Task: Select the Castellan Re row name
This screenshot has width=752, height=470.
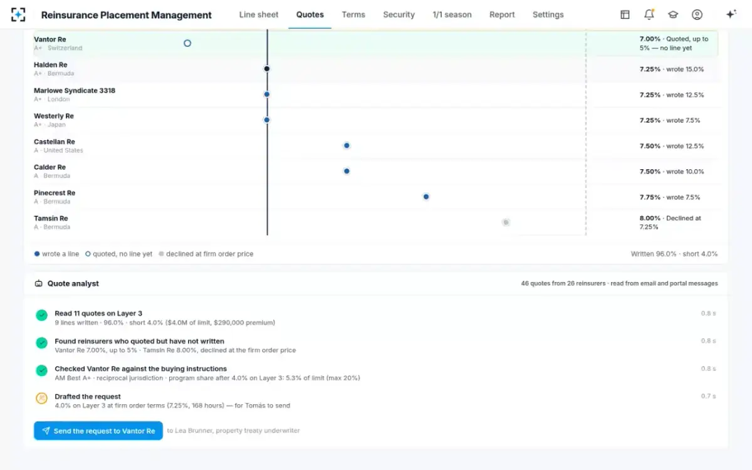Action: pyautogui.click(x=55, y=142)
